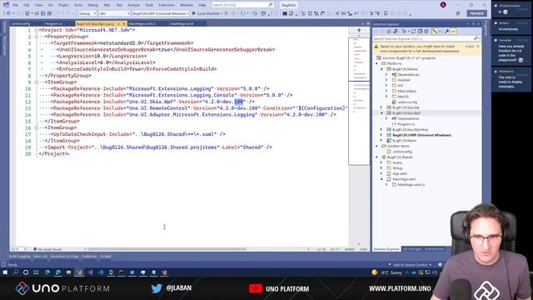The height and width of the screenshot is (300, 533).
Task: Open the Output bottom tab
Action: point(106,256)
